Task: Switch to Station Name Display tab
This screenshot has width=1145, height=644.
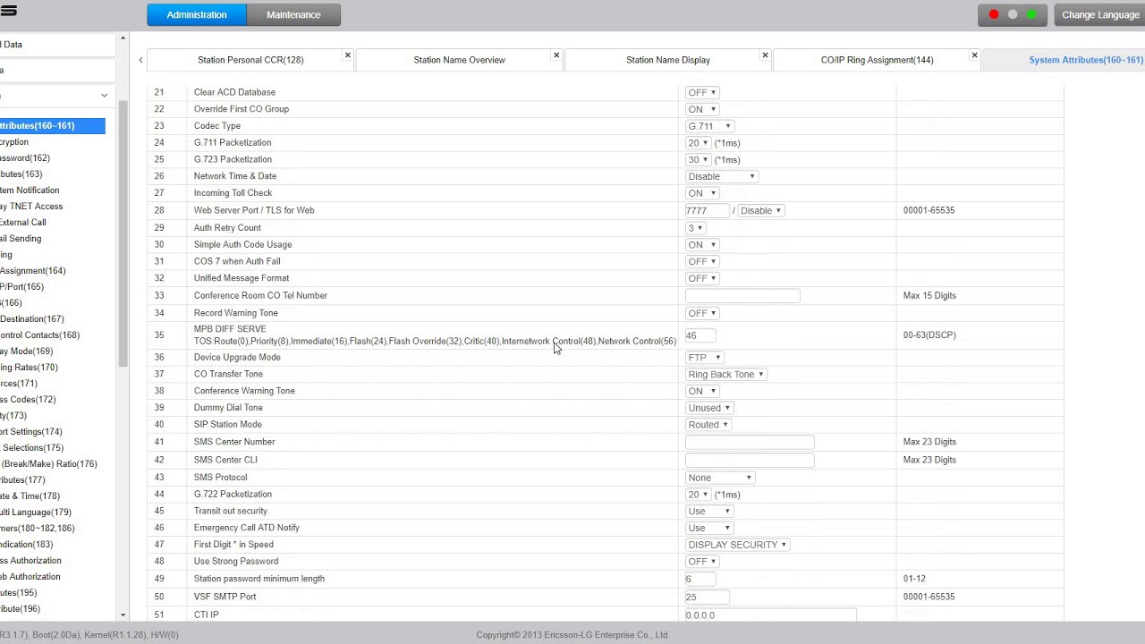Action: tap(668, 60)
